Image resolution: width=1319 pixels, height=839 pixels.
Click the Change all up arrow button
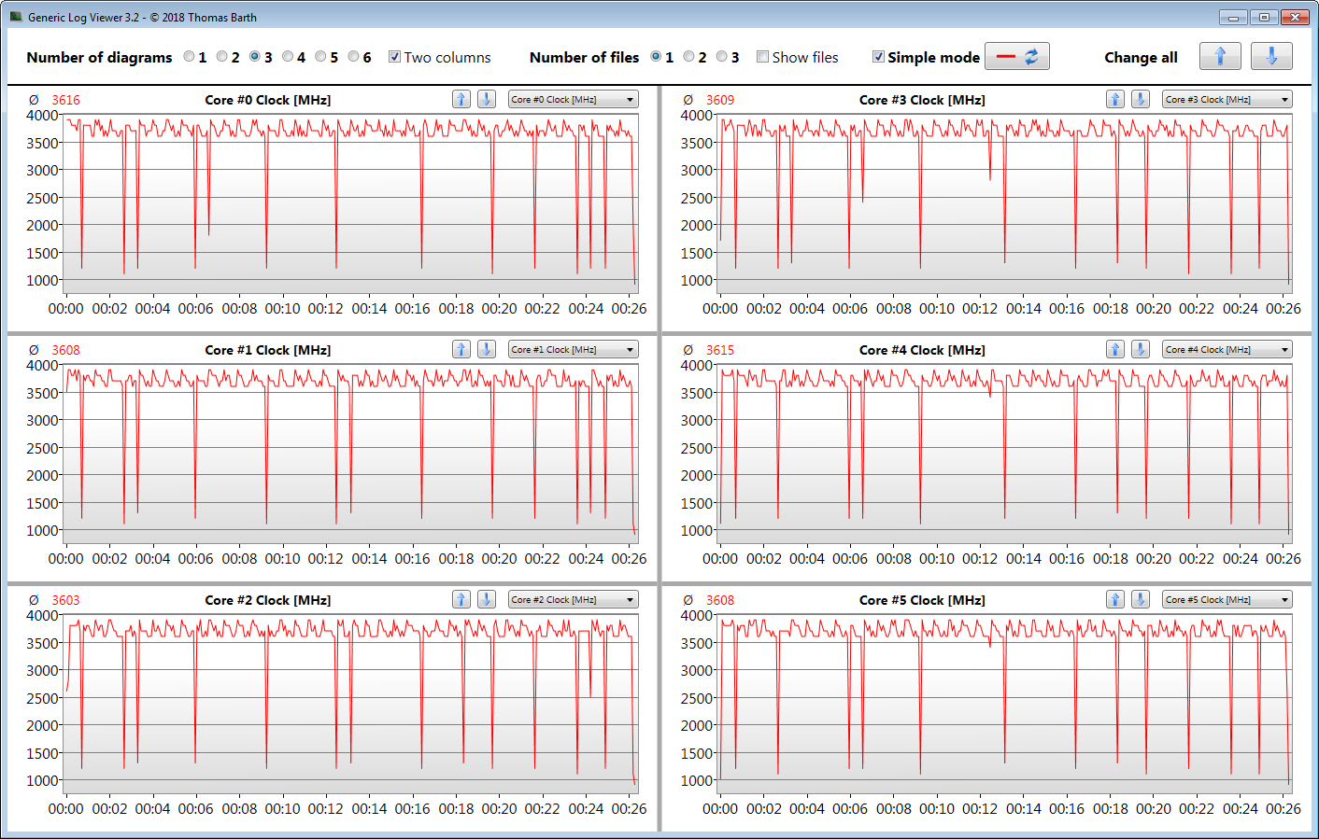click(x=1220, y=56)
